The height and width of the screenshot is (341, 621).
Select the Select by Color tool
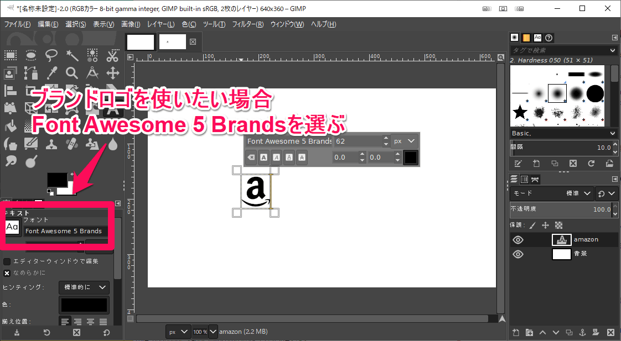coord(92,55)
